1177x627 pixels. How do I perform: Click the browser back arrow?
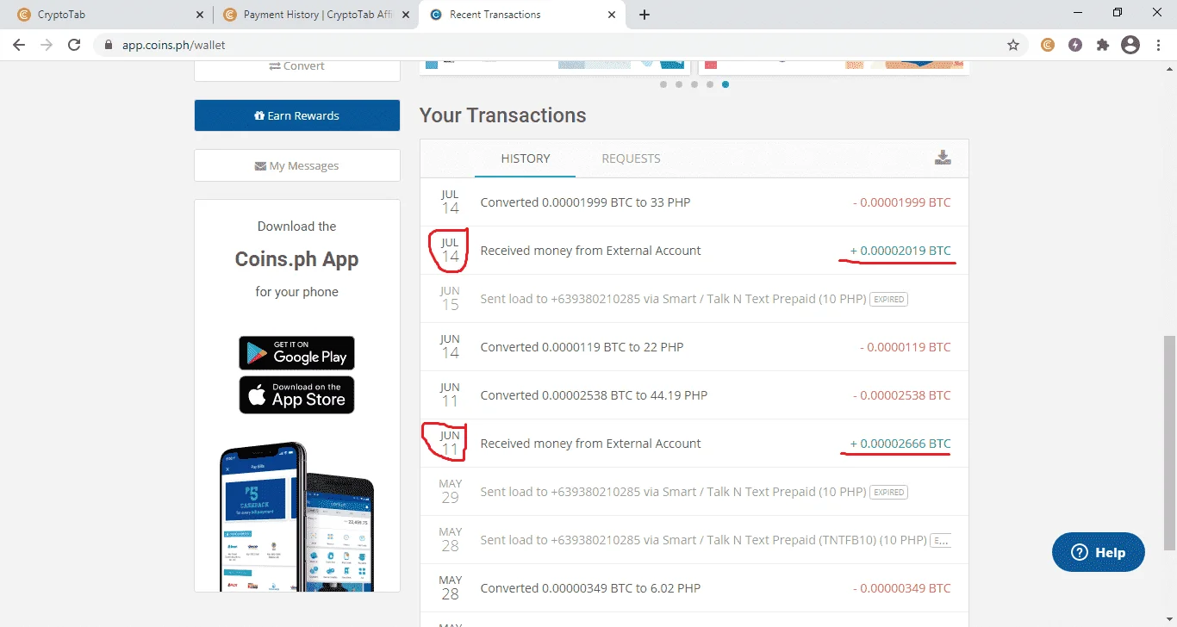click(19, 45)
